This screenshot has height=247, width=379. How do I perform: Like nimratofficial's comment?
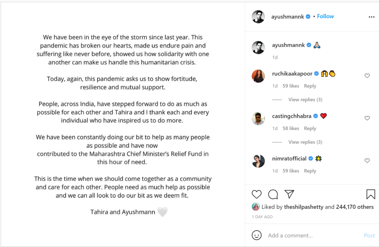[x=367, y=161]
